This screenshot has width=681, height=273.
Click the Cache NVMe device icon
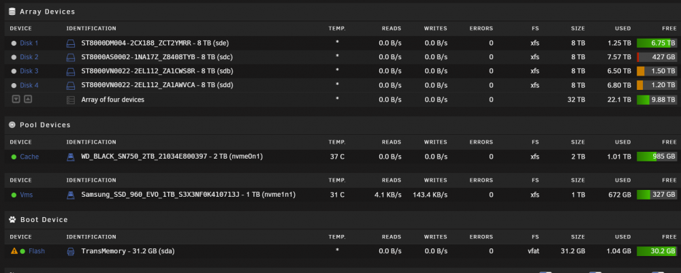click(x=70, y=157)
